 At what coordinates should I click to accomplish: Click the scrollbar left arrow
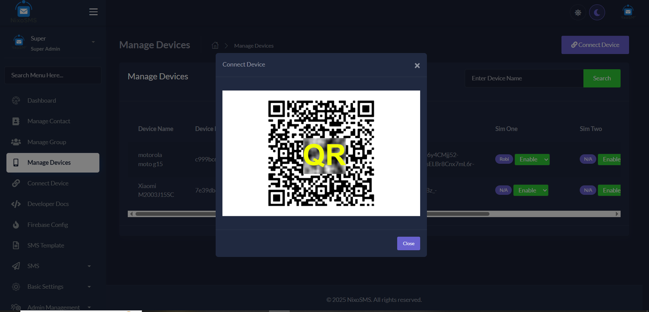click(x=131, y=214)
